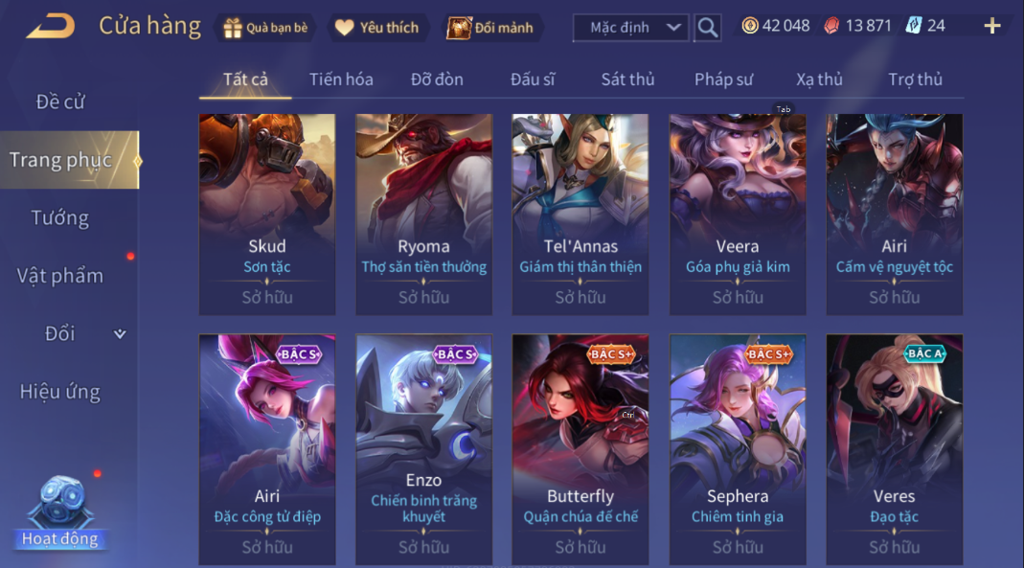Go to the Vật phẩm section
Screen dimensions: 1024x568
click(60, 276)
